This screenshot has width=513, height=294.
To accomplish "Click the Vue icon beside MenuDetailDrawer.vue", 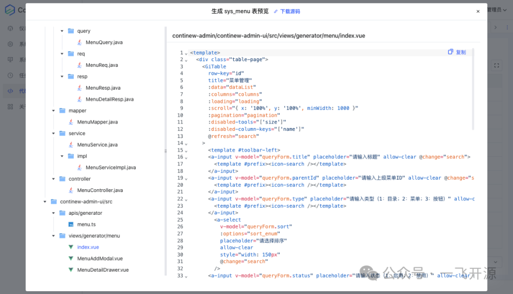I will point(71,270).
